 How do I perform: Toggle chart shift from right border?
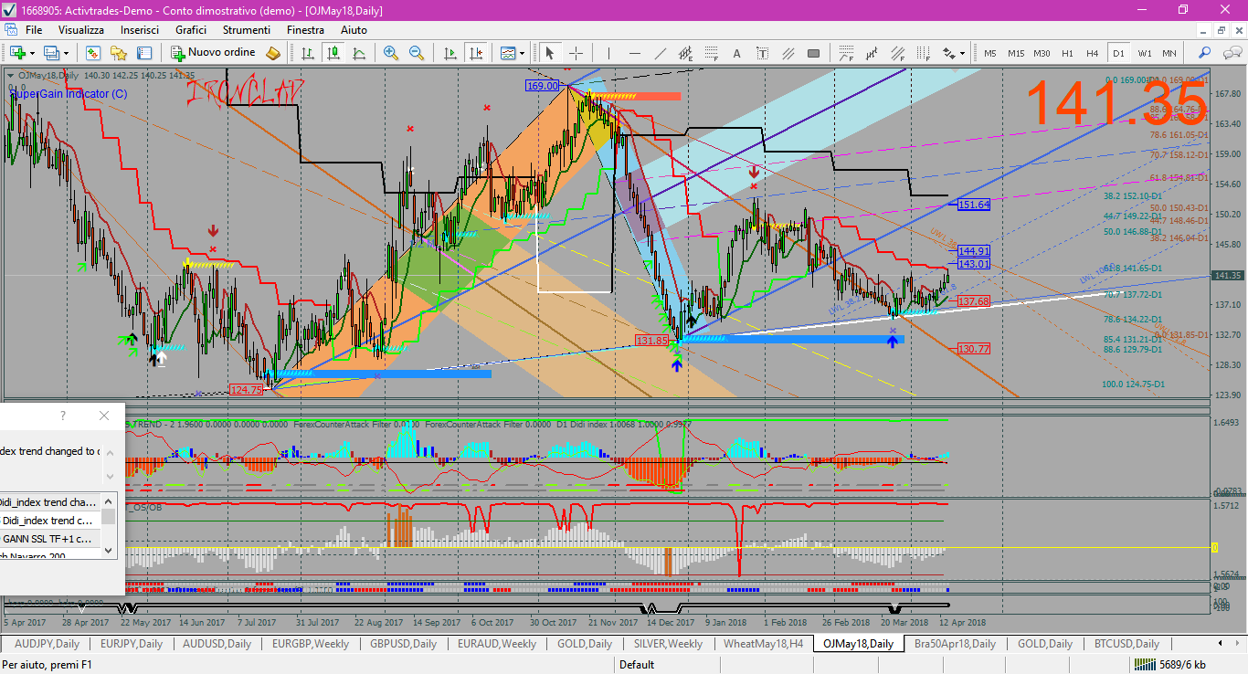(x=475, y=53)
